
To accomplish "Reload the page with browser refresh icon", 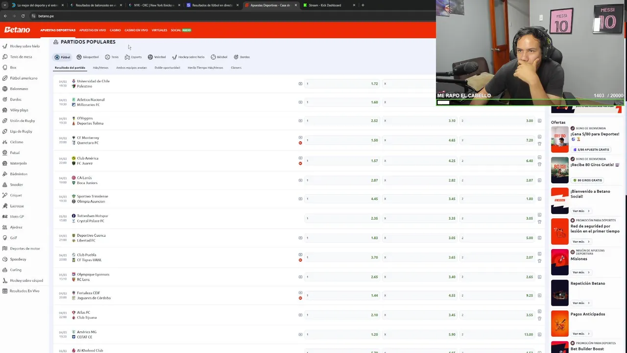I will click(23, 16).
